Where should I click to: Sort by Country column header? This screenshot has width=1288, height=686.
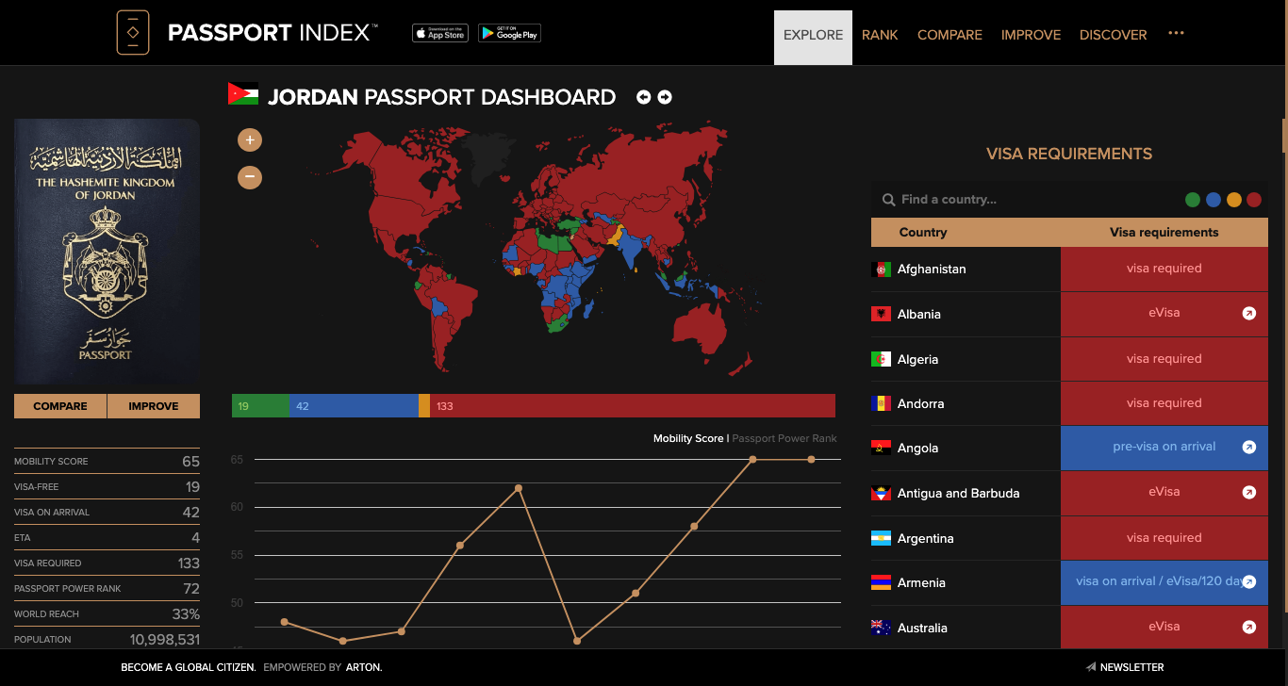[x=923, y=232]
